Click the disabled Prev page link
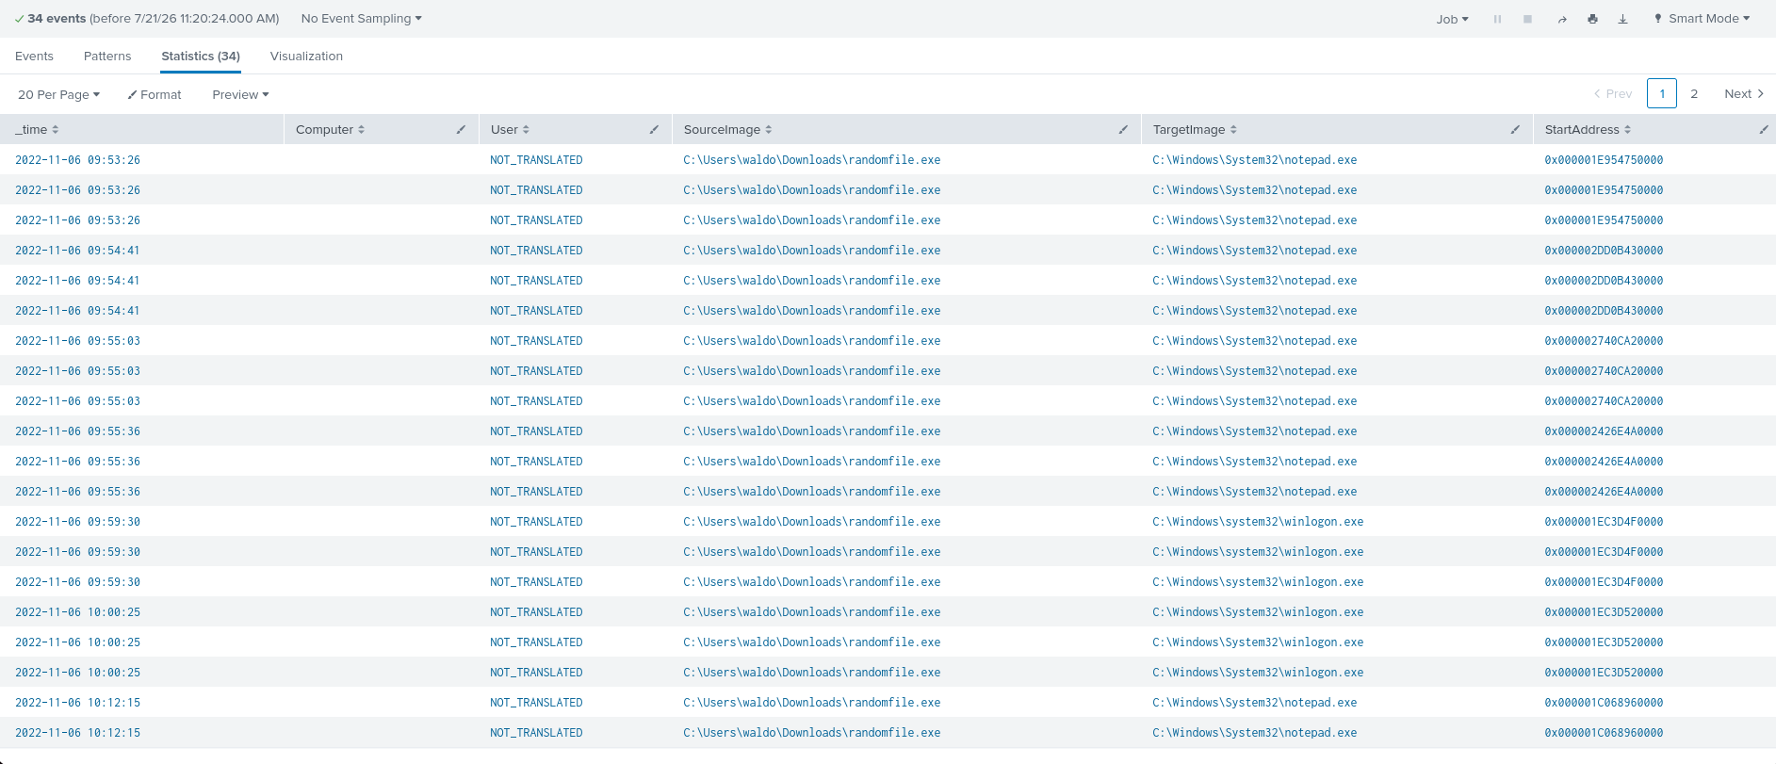The image size is (1776, 764). (1613, 93)
